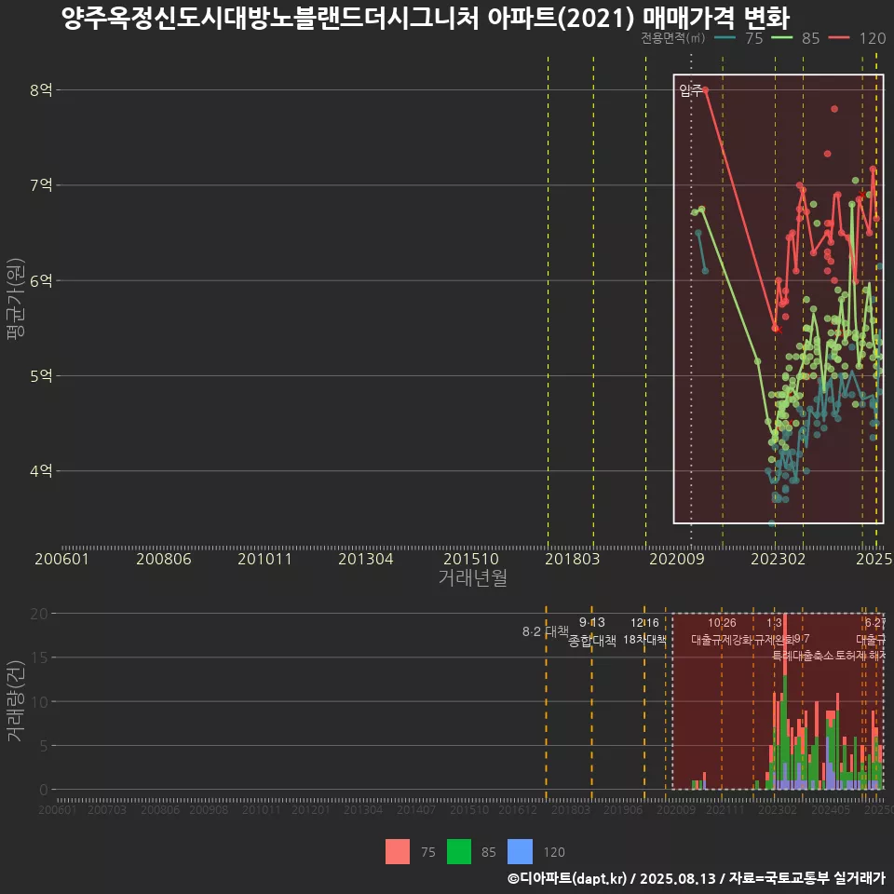Click the 평균가(원) axis title
Viewport: 894px width, 894px height.
tap(16, 299)
